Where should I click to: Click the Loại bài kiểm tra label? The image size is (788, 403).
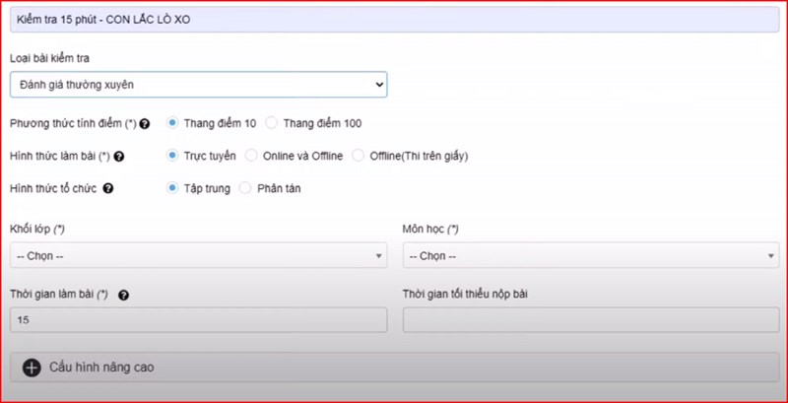50,59
